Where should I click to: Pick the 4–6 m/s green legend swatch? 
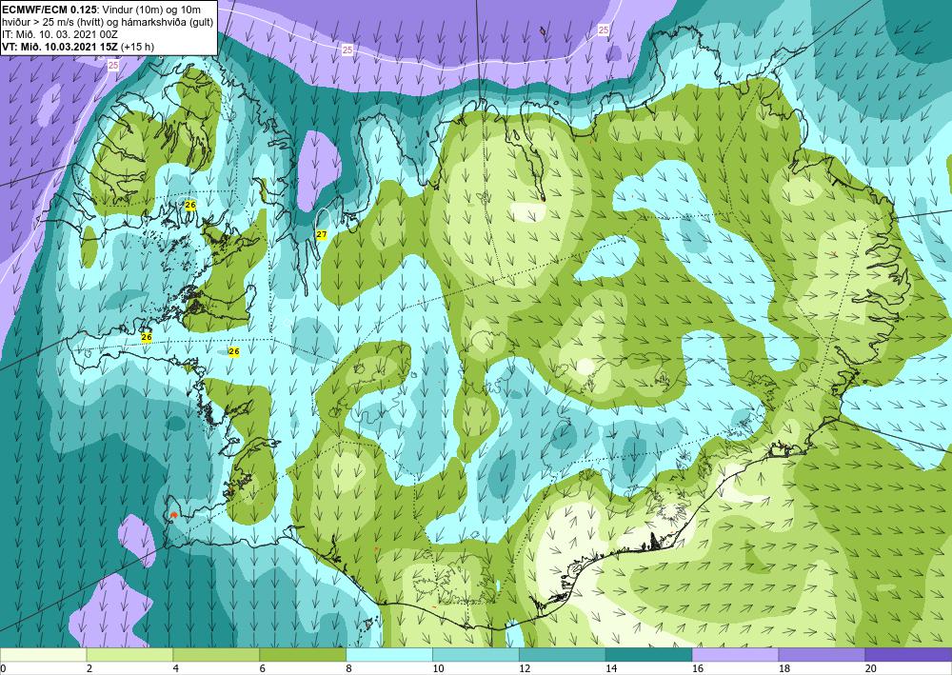pos(216,655)
